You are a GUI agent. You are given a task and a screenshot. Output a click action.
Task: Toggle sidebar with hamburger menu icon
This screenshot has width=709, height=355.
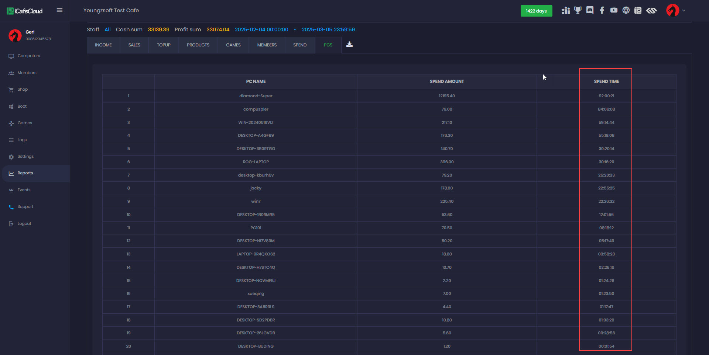click(59, 10)
